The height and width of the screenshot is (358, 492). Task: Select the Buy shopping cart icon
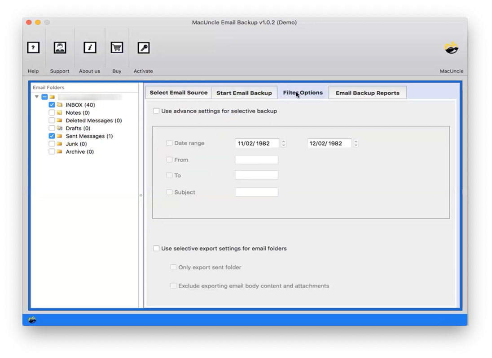click(x=117, y=47)
